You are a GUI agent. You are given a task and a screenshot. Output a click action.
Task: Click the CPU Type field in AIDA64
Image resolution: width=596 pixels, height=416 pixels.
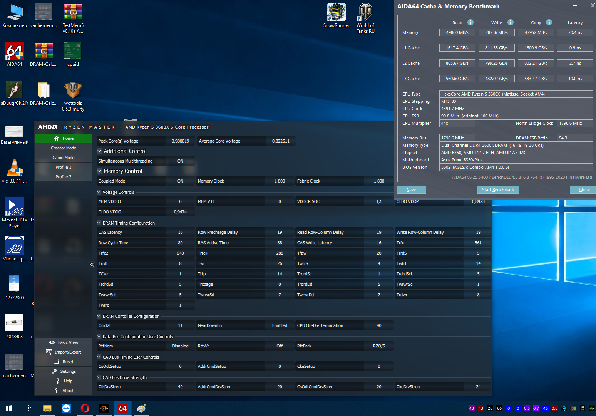pyautogui.click(x=516, y=94)
